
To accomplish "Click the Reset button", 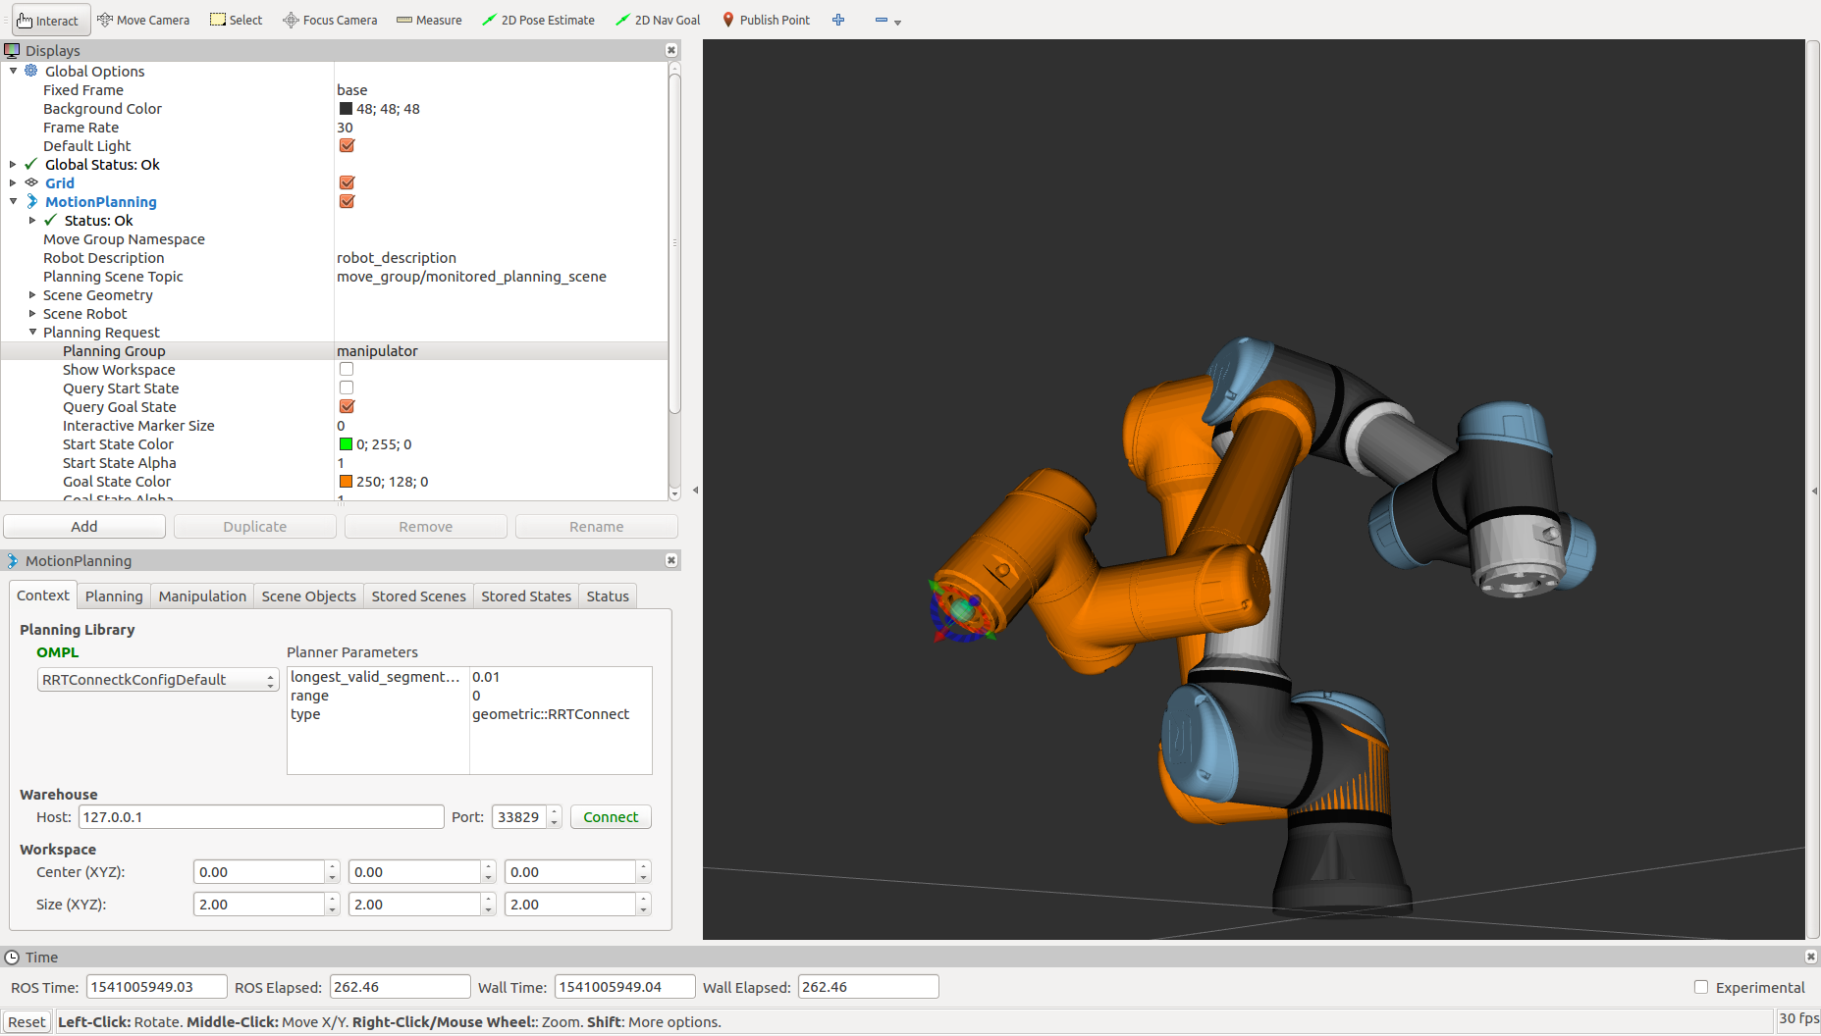I will coord(27,1021).
